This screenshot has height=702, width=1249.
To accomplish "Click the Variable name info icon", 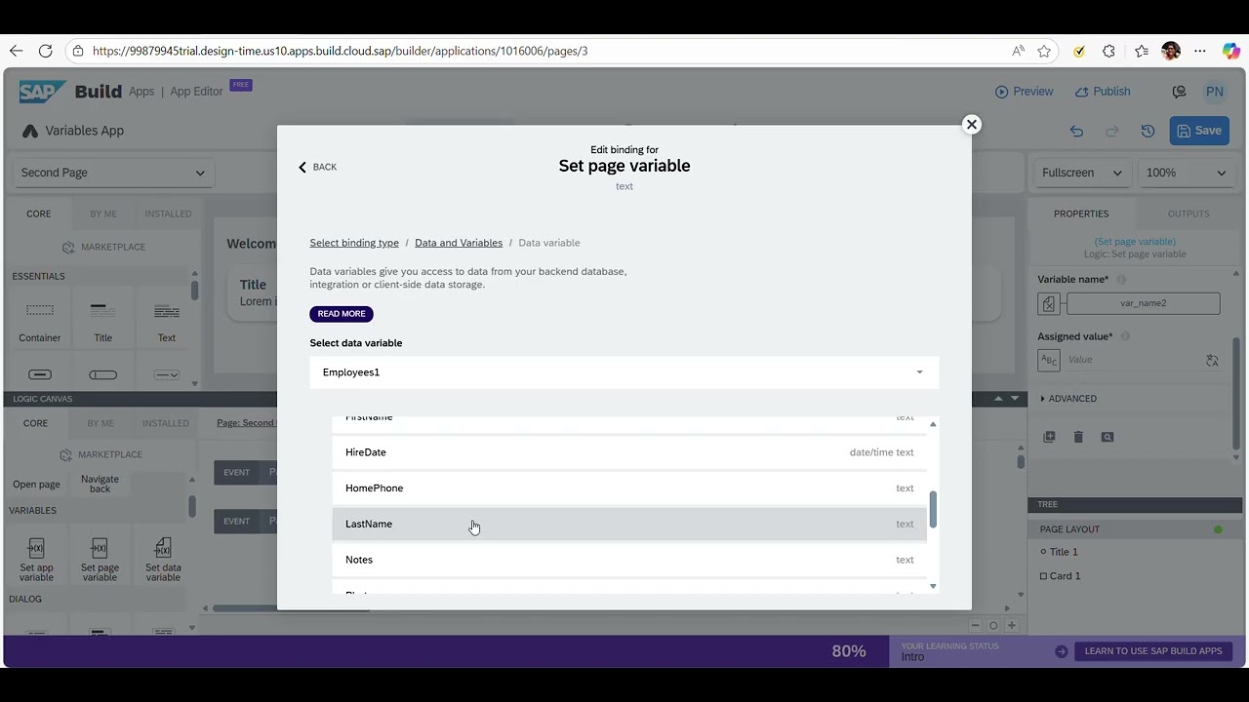I will point(1121,280).
